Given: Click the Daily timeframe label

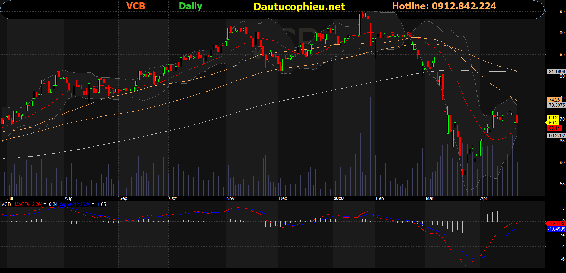Looking at the screenshot, I should coord(191,6).
